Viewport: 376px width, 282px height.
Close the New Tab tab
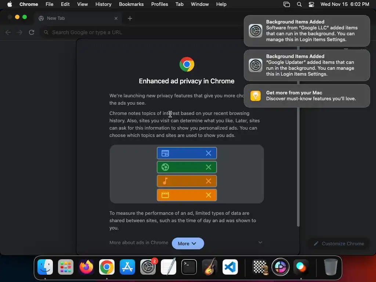tap(116, 18)
